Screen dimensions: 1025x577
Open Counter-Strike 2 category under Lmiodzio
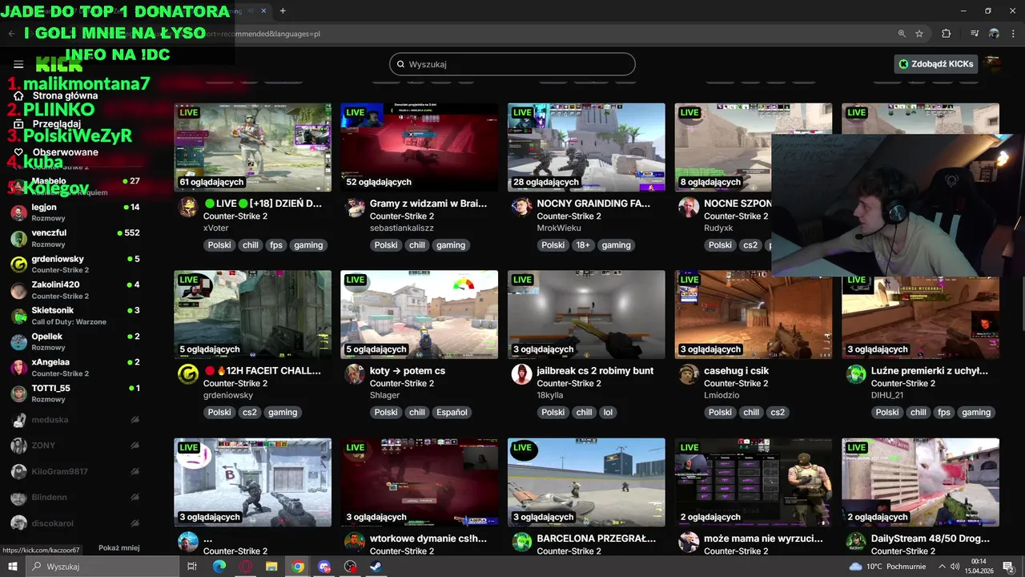(x=736, y=383)
